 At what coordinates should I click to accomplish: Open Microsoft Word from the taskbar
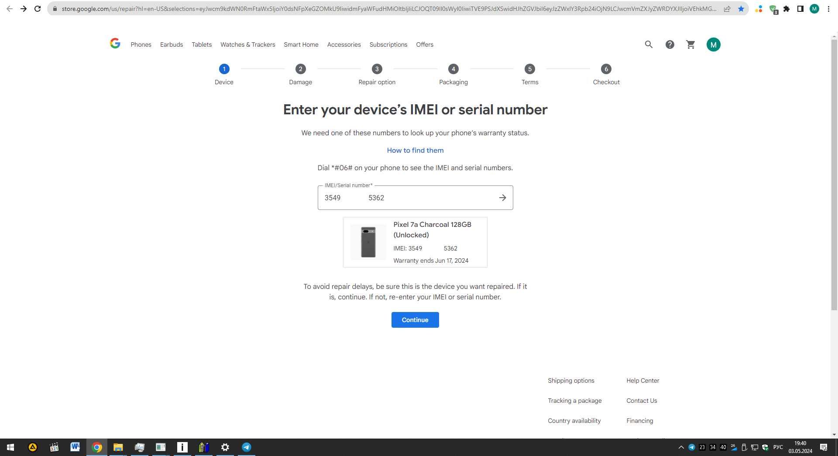click(x=75, y=447)
